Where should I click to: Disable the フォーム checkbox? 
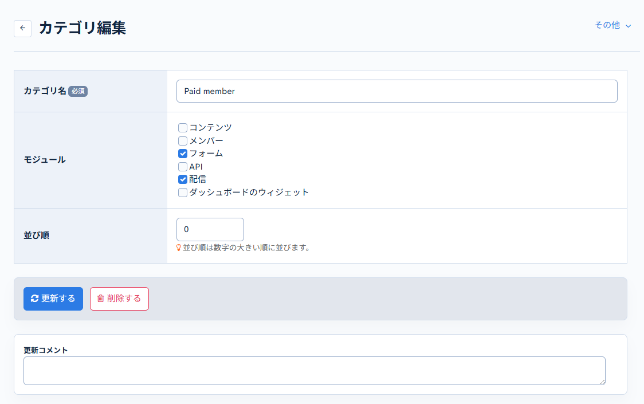[x=183, y=153]
